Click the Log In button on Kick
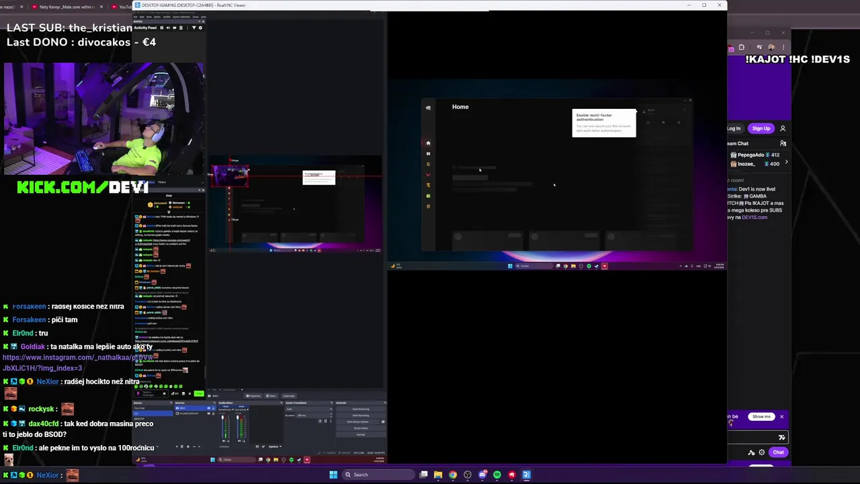This screenshot has height=484, width=860. (x=734, y=128)
